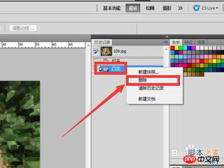This screenshot has height=168, width=224.
Task: Switch to the 设计 workspace
Action: click(133, 8)
